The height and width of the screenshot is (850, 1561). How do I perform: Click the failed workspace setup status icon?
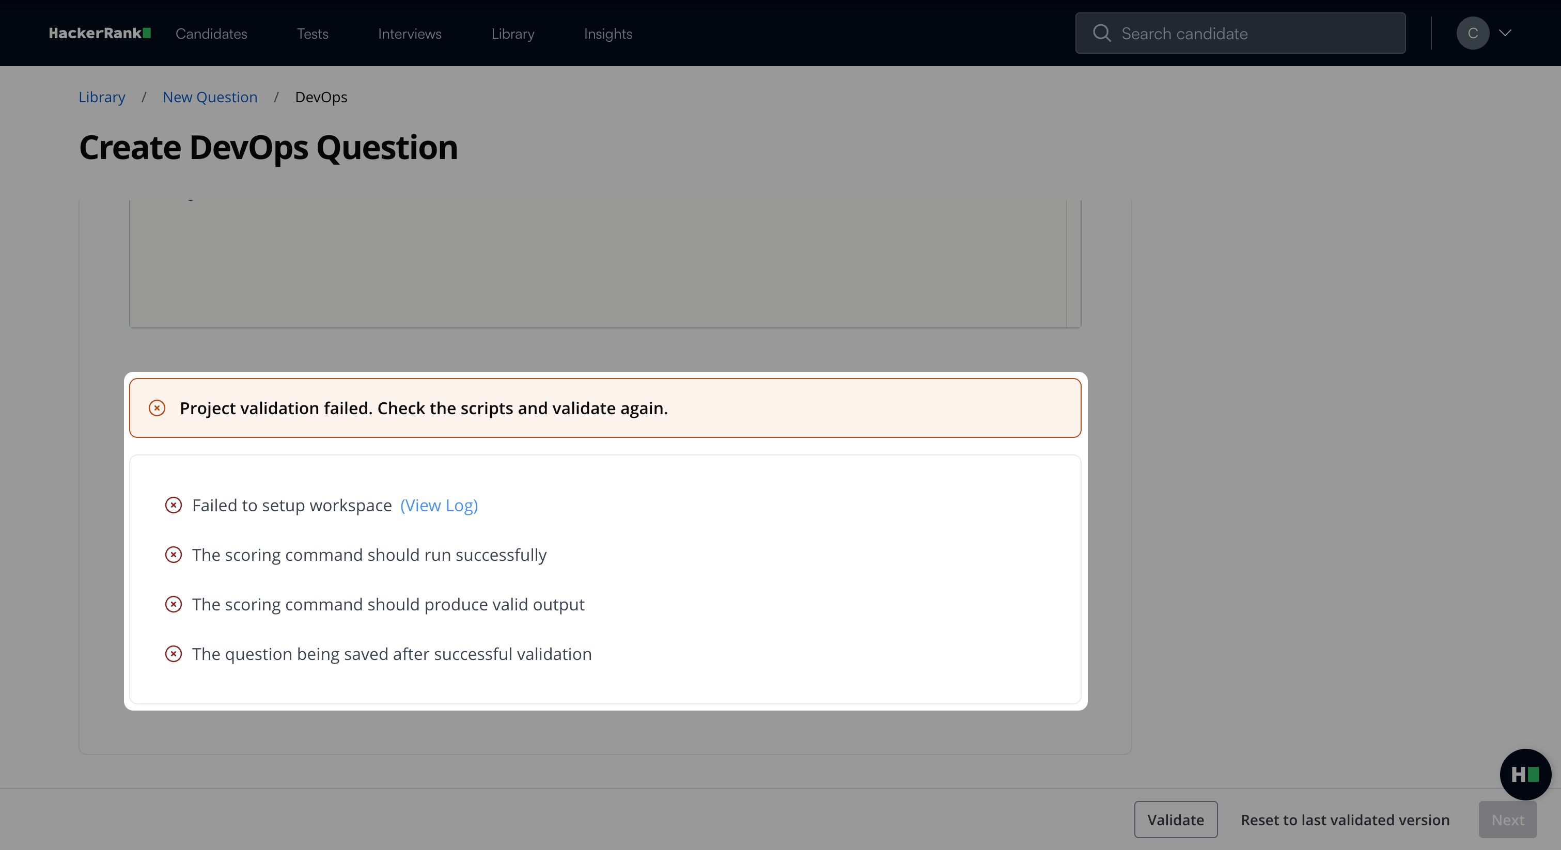tap(174, 505)
